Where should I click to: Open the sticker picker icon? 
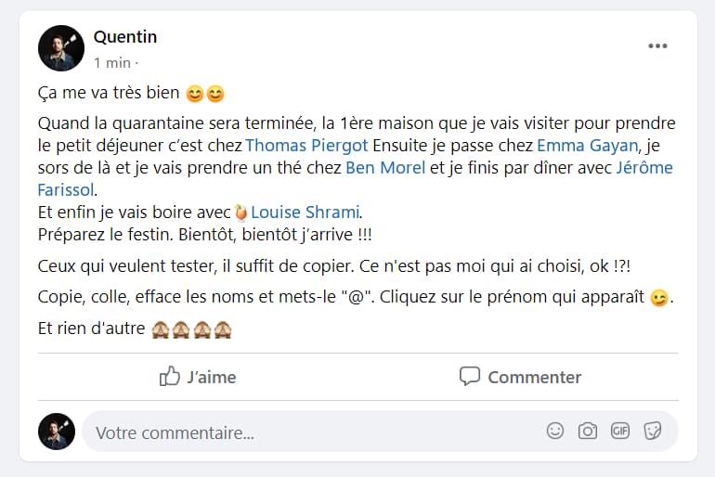(652, 431)
